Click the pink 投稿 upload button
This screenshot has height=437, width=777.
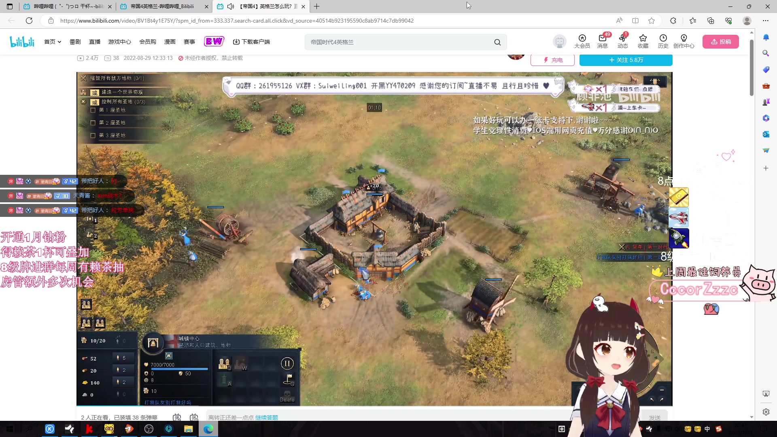pyautogui.click(x=721, y=42)
